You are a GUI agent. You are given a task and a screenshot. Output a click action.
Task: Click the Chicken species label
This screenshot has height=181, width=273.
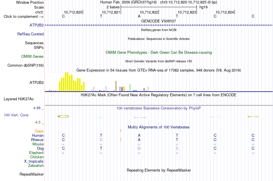pos(37,157)
